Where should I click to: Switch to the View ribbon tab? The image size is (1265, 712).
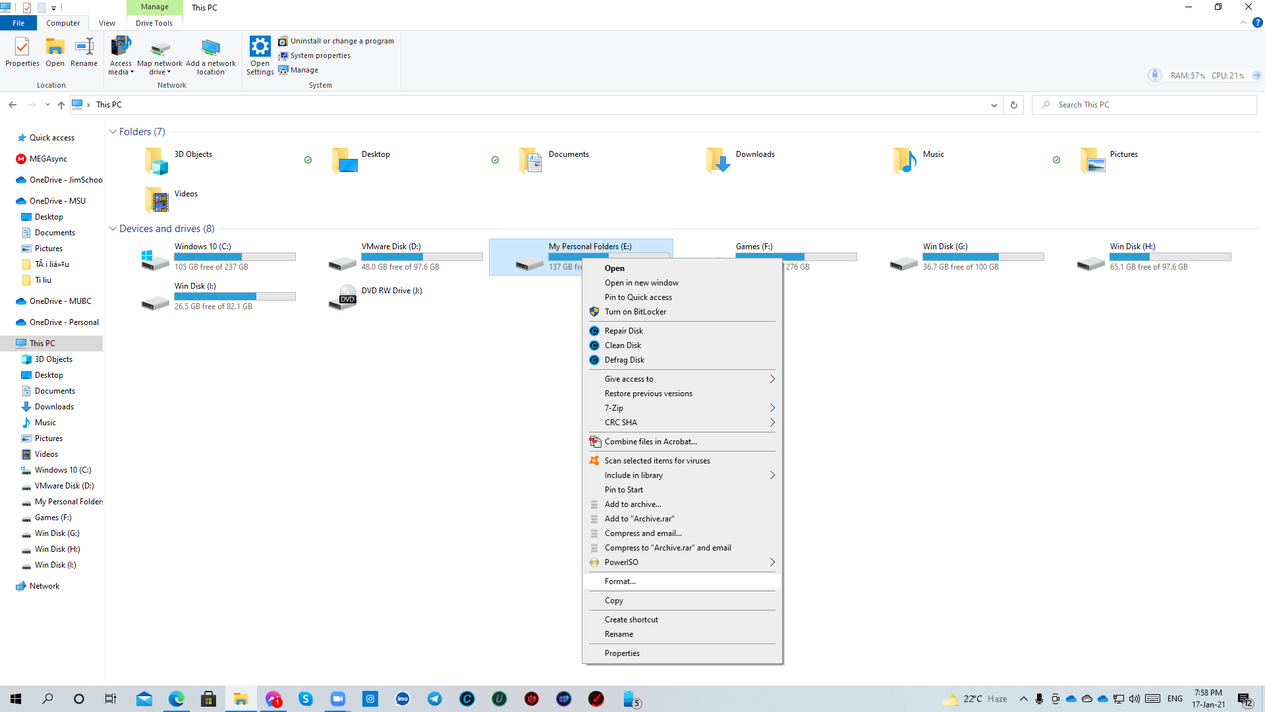[107, 22]
